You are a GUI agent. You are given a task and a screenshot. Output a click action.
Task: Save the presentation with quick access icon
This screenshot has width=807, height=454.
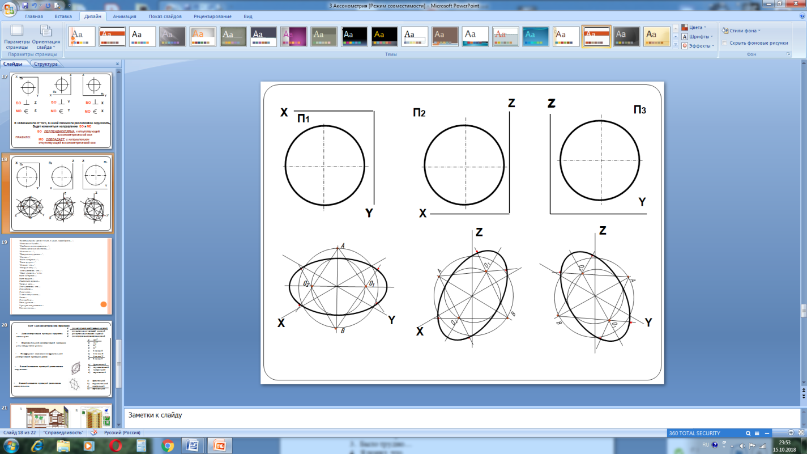coord(24,5)
